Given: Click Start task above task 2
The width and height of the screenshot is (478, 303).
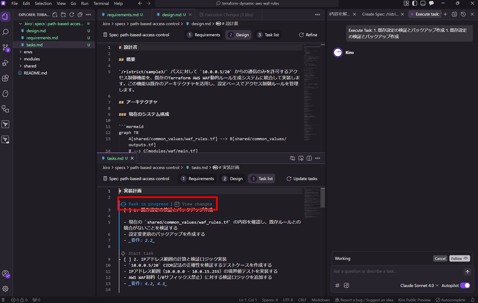Looking at the screenshot, I should (x=137, y=253).
